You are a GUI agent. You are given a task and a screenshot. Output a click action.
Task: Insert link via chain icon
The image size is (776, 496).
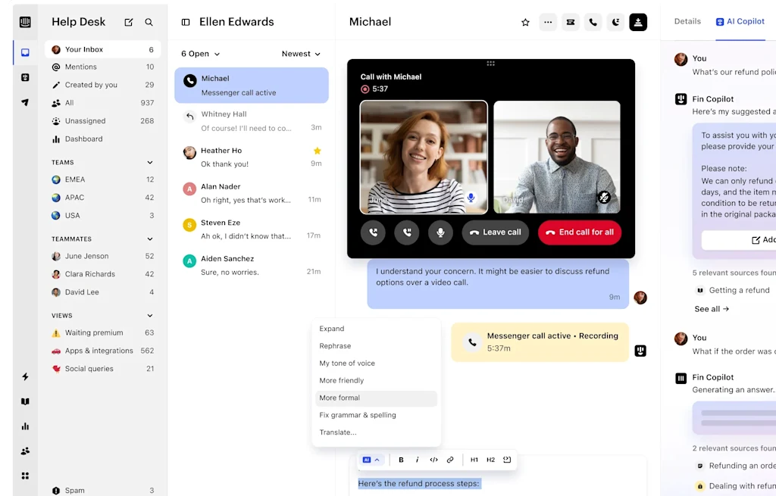tap(450, 460)
